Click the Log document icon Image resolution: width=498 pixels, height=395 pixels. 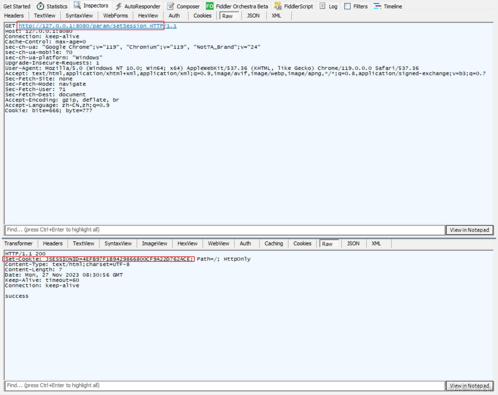pyautogui.click(x=322, y=6)
